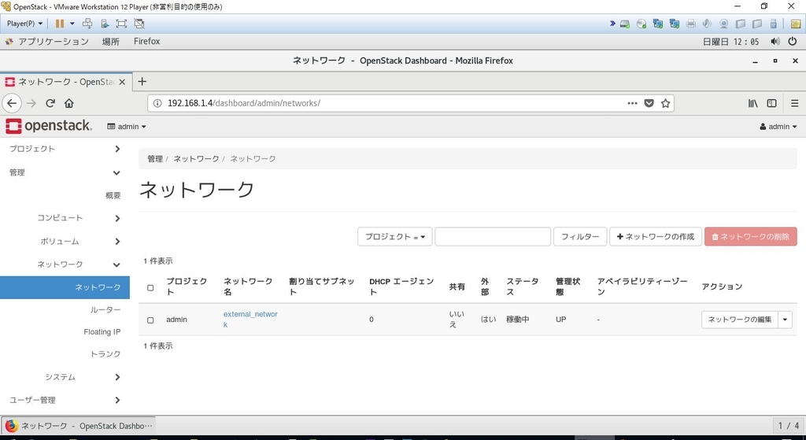Open the Firefox menu in top panel
The height and width of the screenshot is (440, 806).
(146, 42)
